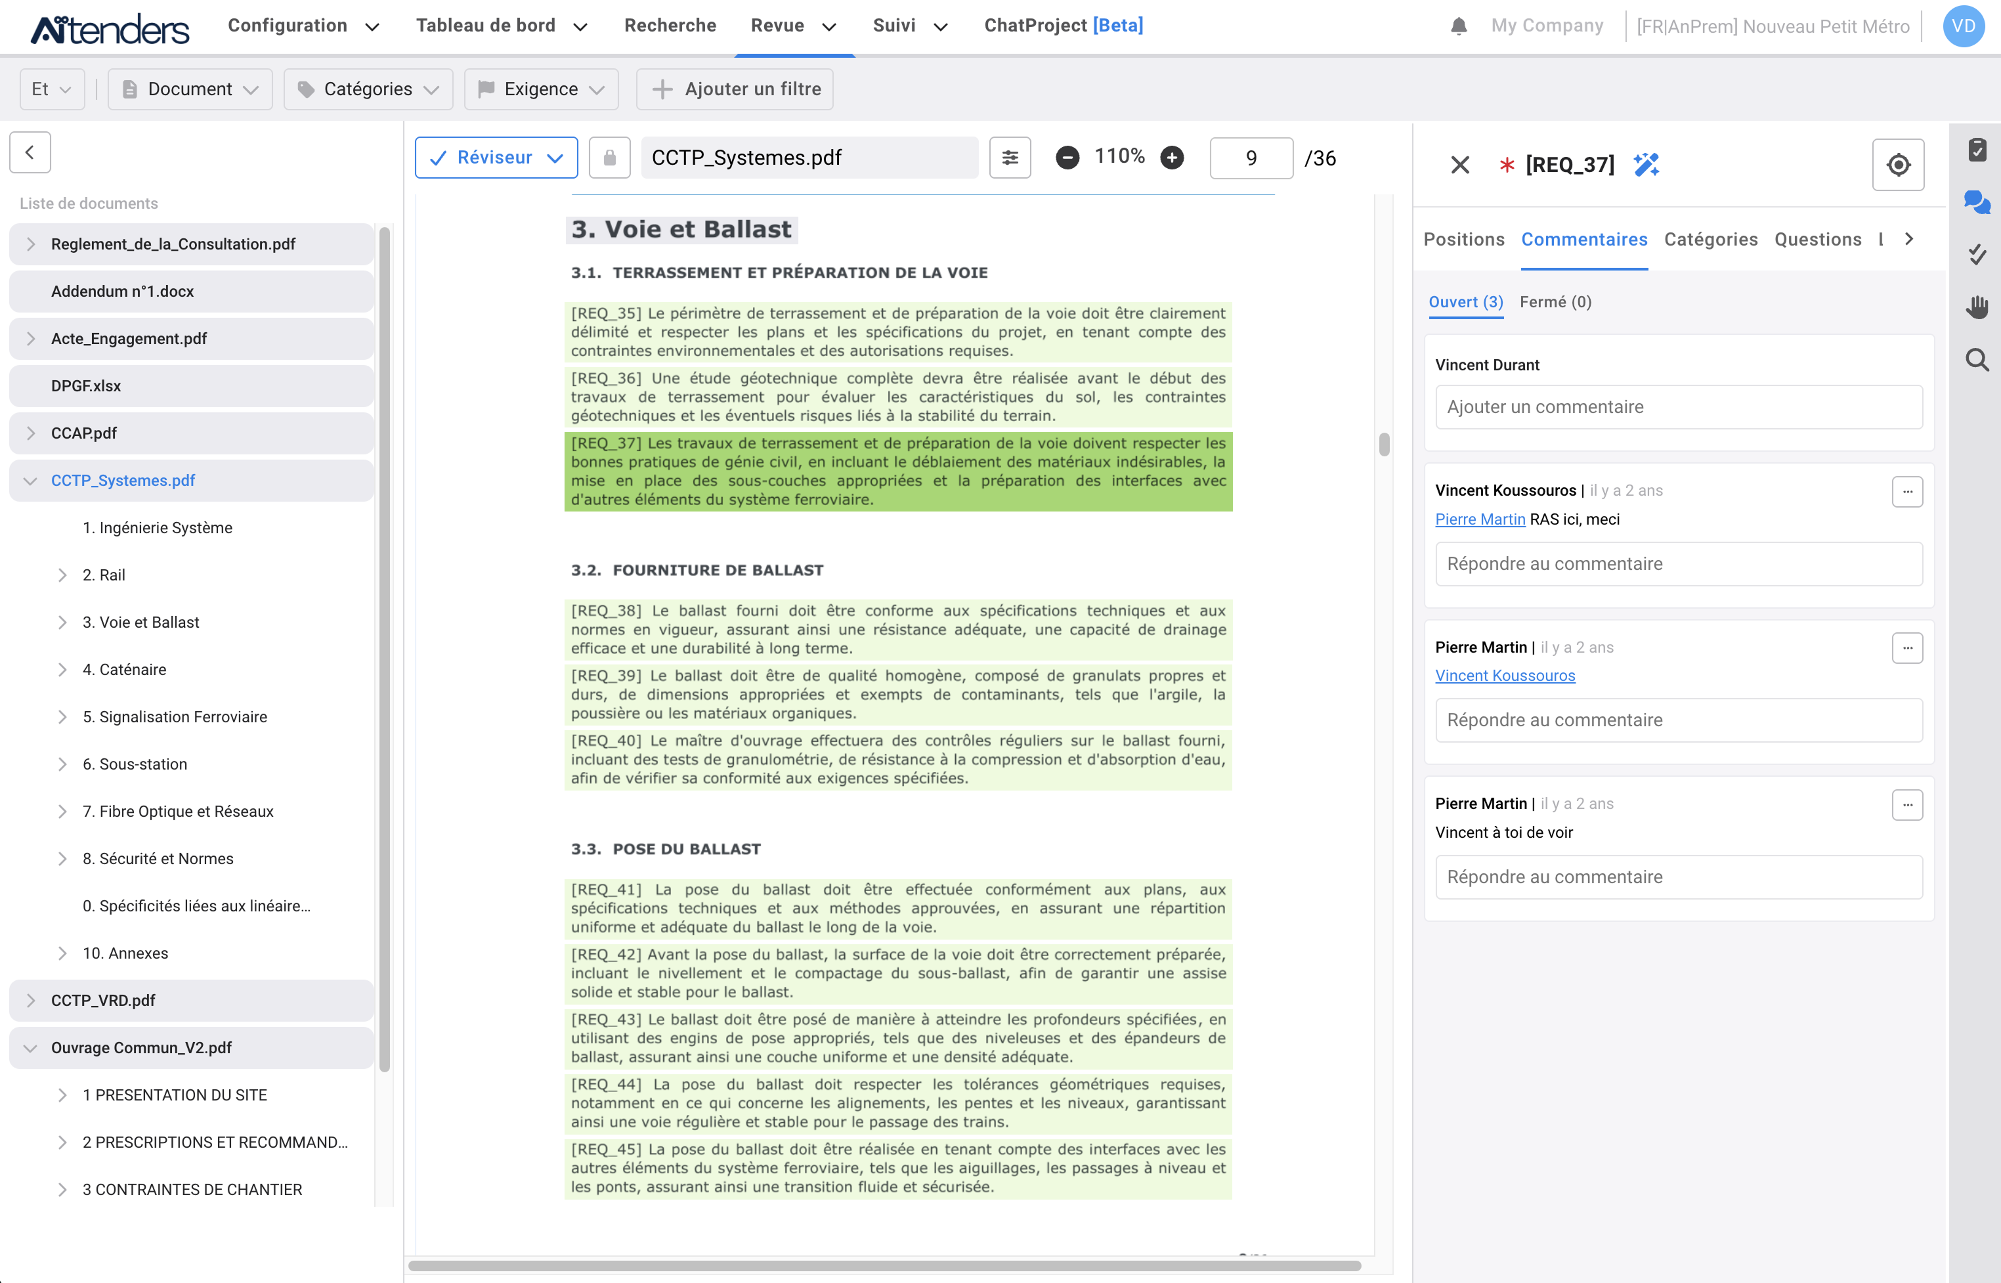Zoom out with the minus icon
2001x1283 pixels.
pyautogui.click(x=1067, y=158)
